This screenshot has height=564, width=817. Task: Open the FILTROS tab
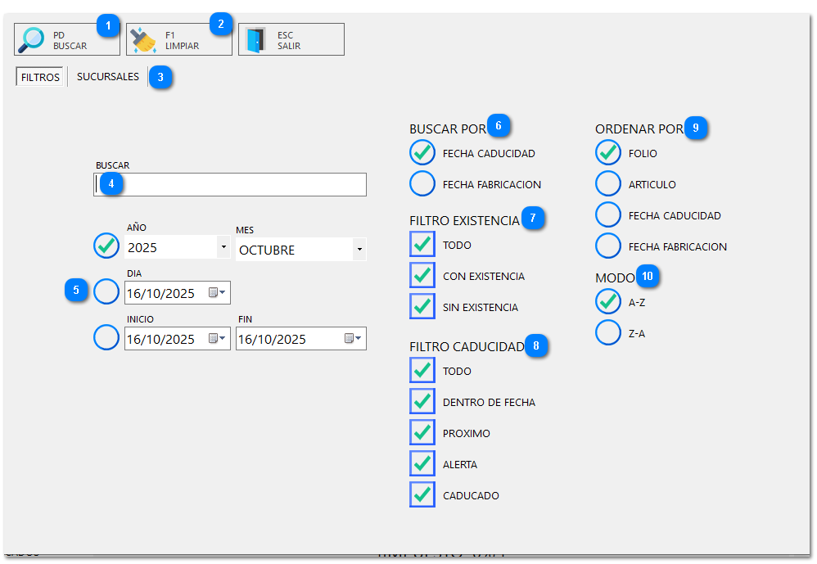(x=41, y=78)
